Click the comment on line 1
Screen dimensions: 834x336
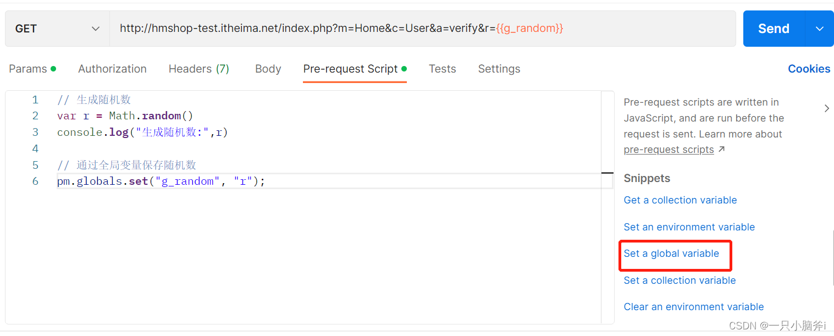[94, 100]
